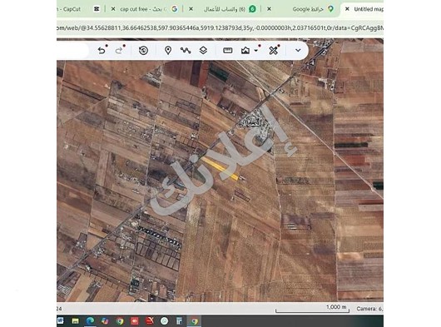Viewport: 441px width, 327px height.
Task: Switch to the Google Maps tab
Action: [x=308, y=9]
